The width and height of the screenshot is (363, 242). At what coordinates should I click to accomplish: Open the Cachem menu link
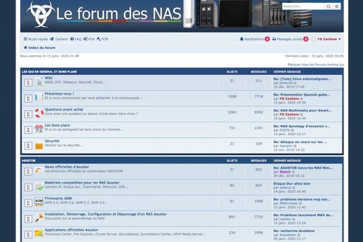59,39
